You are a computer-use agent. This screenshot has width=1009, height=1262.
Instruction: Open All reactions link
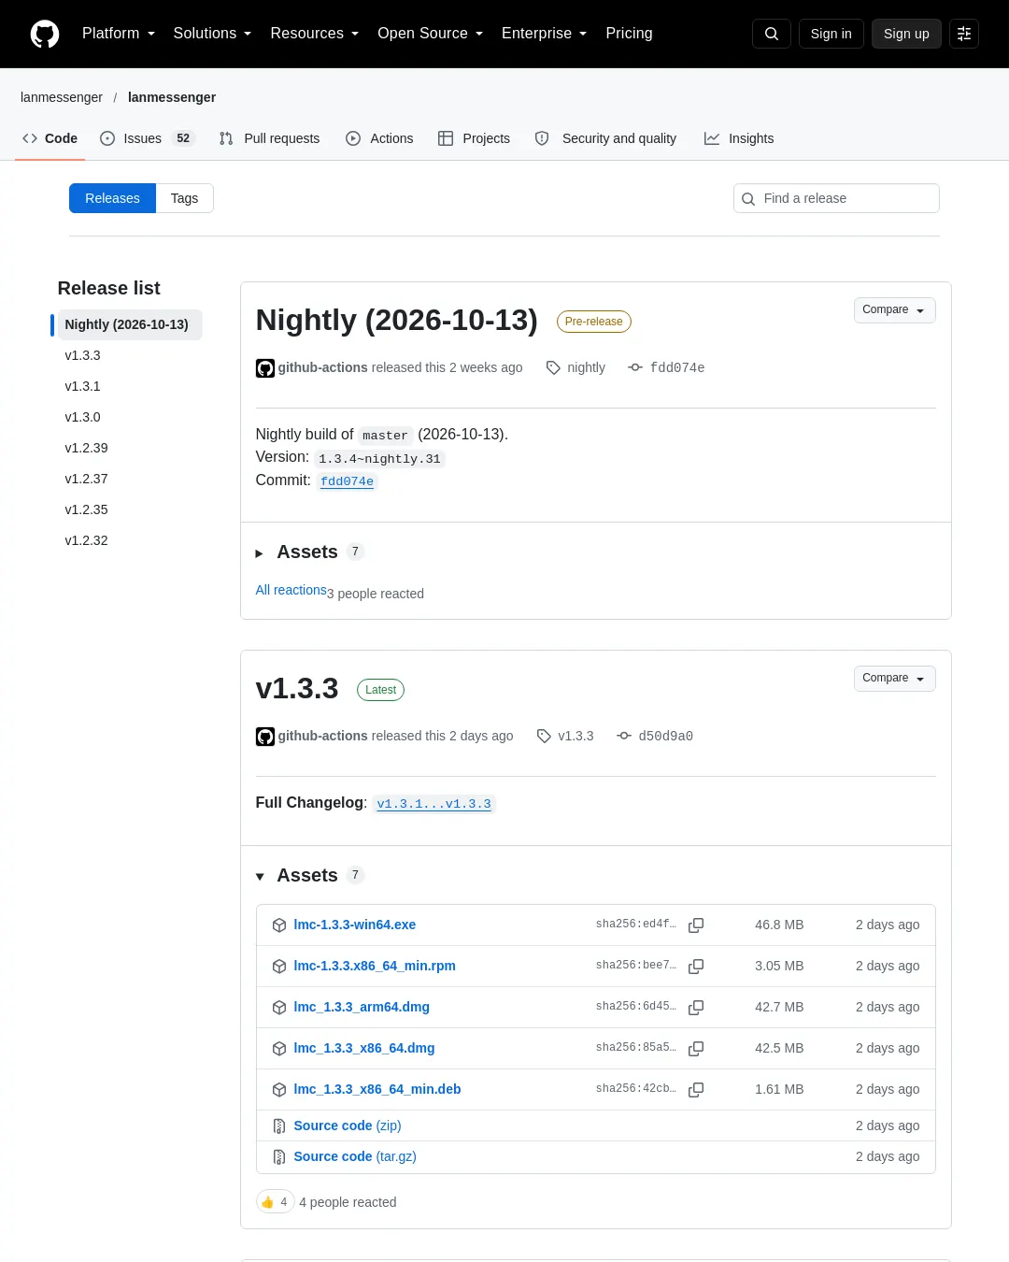tap(291, 590)
